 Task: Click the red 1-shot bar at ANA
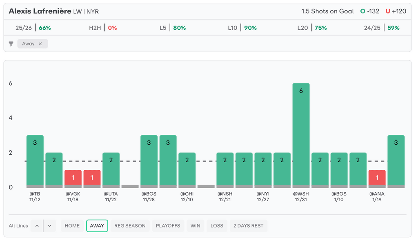377,178
